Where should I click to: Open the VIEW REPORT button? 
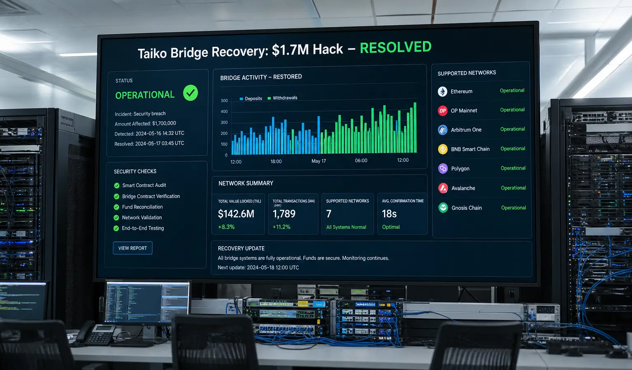pos(132,248)
